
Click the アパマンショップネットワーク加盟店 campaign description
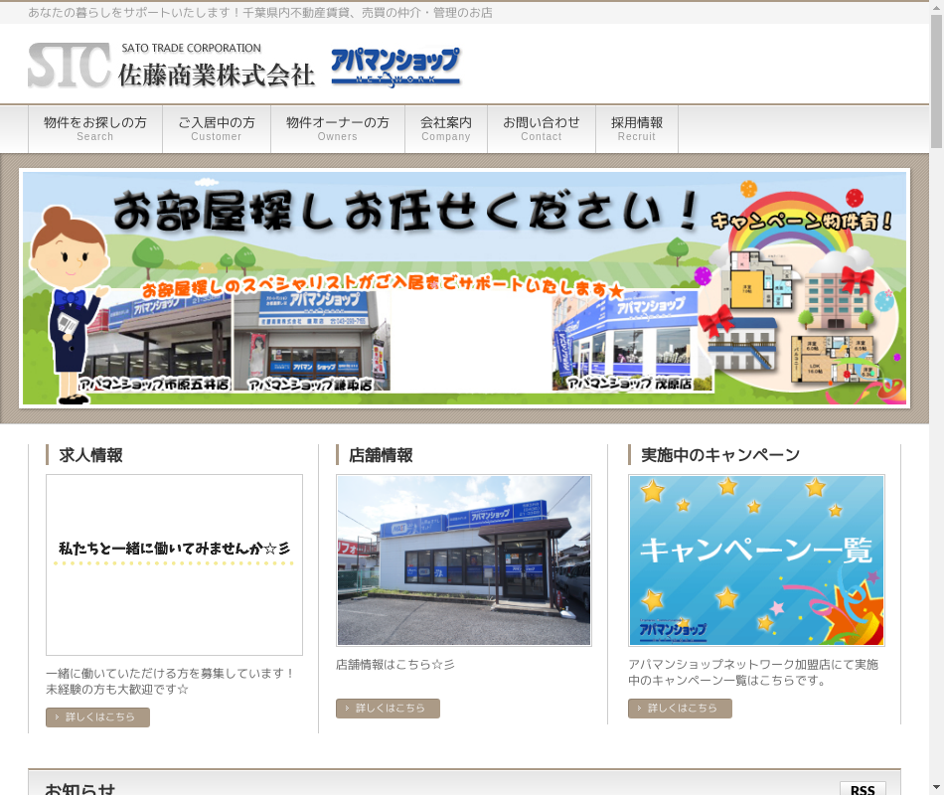tap(753, 672)
